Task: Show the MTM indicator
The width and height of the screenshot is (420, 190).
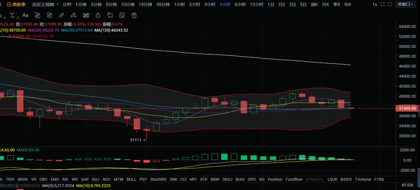Action: pos(118,179)
